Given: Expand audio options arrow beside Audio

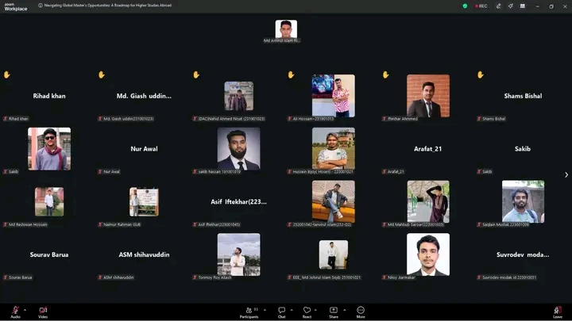Looking at the screenshot, I should click(25, 309).
